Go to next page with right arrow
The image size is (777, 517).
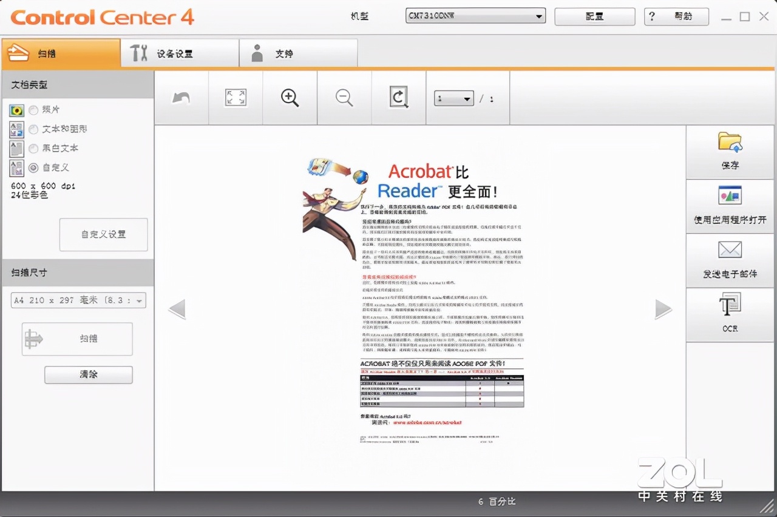coord(663,309)
